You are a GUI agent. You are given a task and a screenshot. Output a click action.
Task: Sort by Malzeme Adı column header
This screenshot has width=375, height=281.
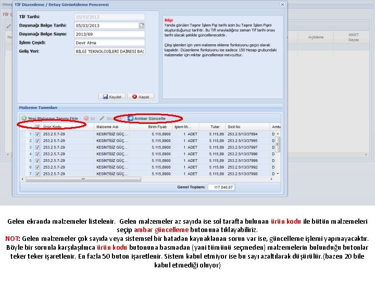[x=112, y=126]
